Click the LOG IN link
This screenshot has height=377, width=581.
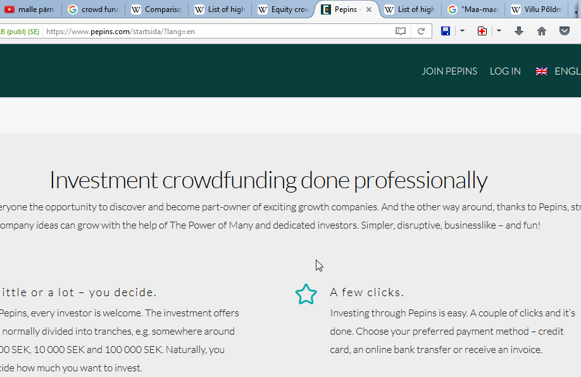click(x=505, y=71)
